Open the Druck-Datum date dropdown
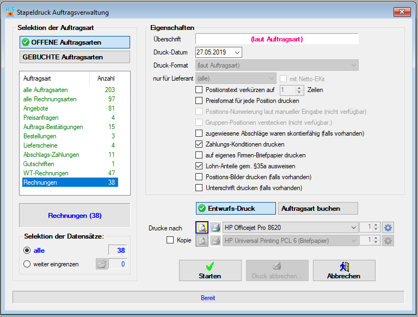The image size is (418, 317). pyautogui.click(x=237, y=52)
